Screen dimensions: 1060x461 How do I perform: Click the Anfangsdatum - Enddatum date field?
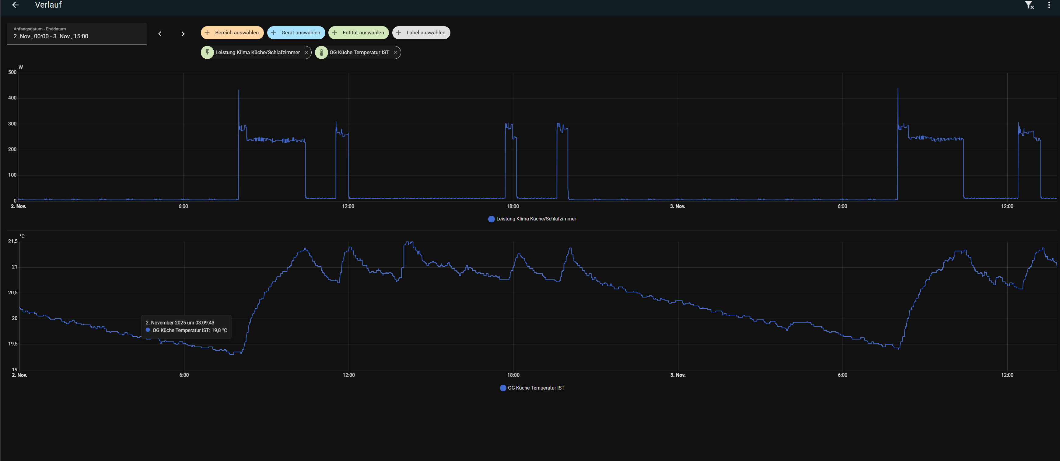tap(76, 34)
